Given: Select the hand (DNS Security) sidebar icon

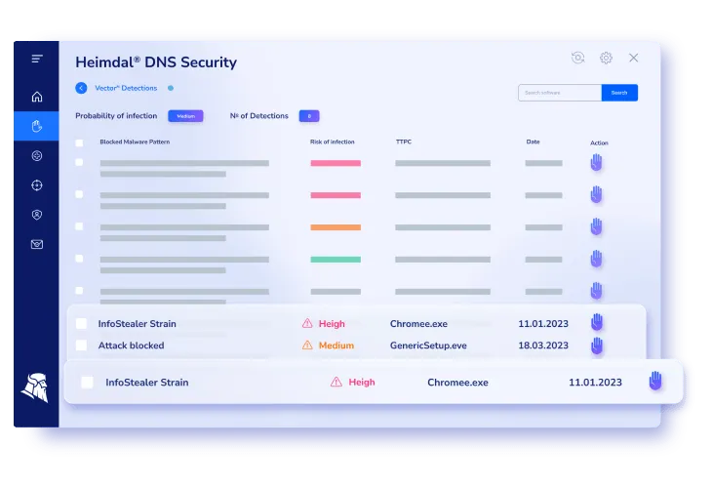Looking at the screenshot, I should pos(36,126).
